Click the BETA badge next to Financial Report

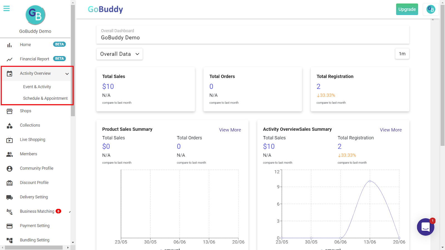pyautogui.click(x=60, y=59)
